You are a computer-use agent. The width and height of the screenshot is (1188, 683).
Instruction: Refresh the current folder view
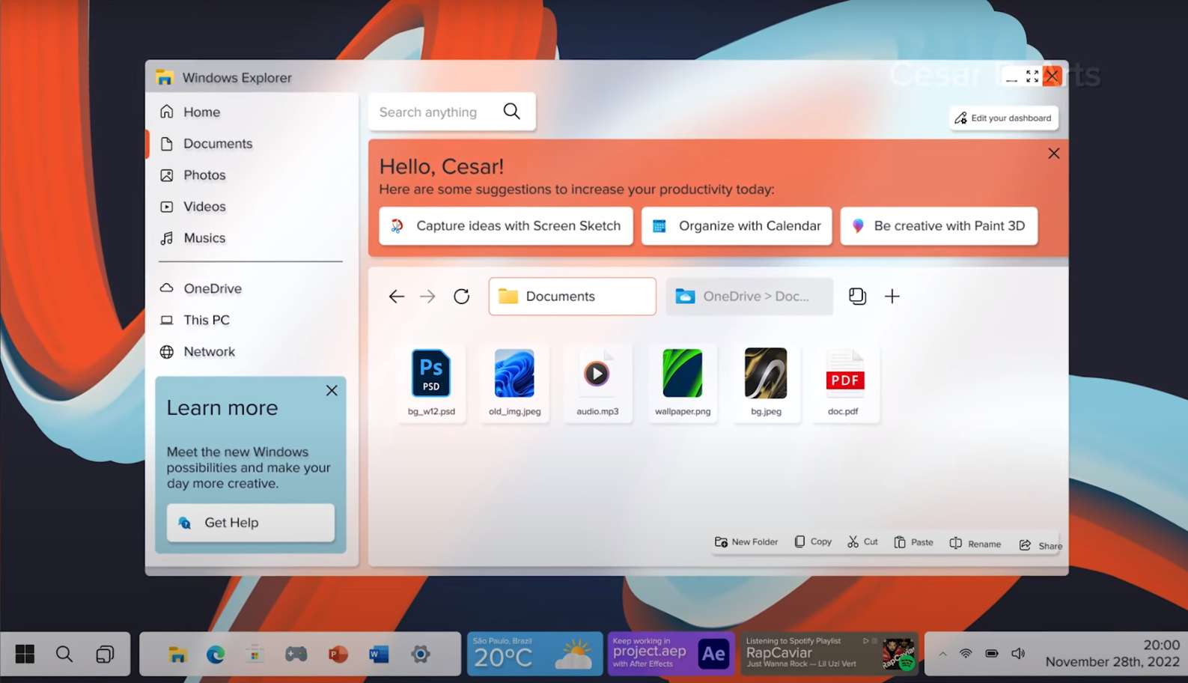(x=461, y=297)
